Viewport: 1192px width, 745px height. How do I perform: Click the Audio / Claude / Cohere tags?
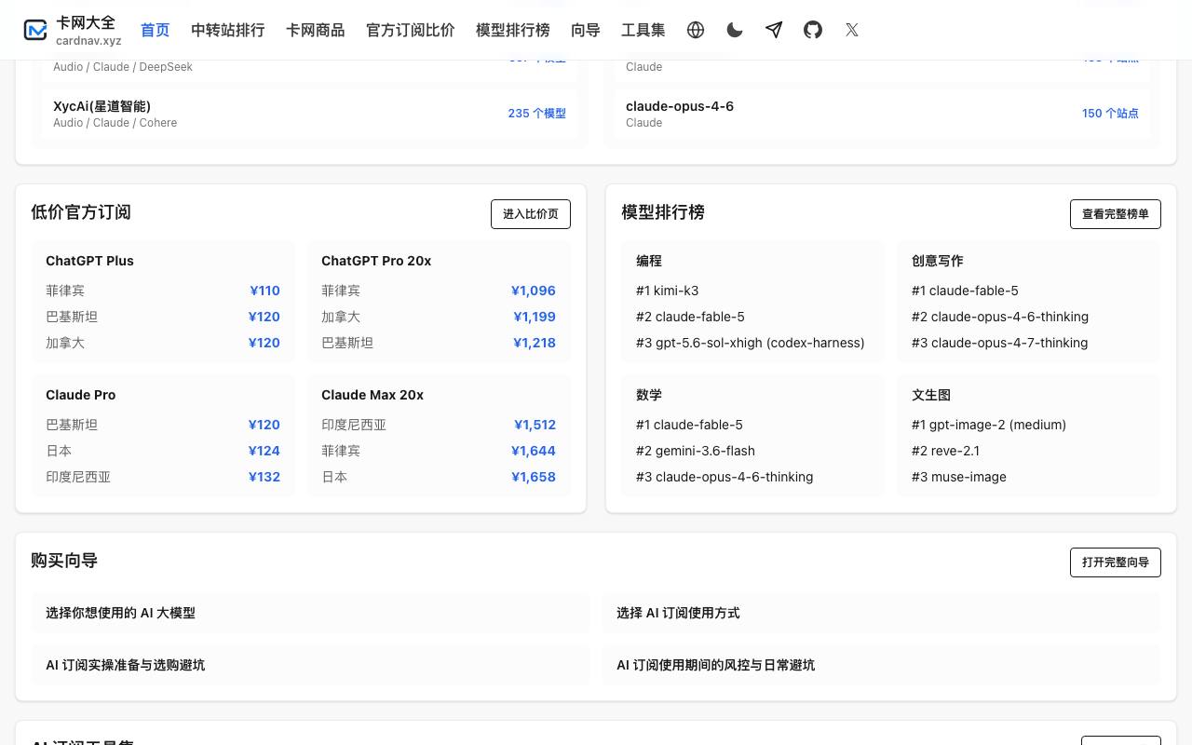115,123
